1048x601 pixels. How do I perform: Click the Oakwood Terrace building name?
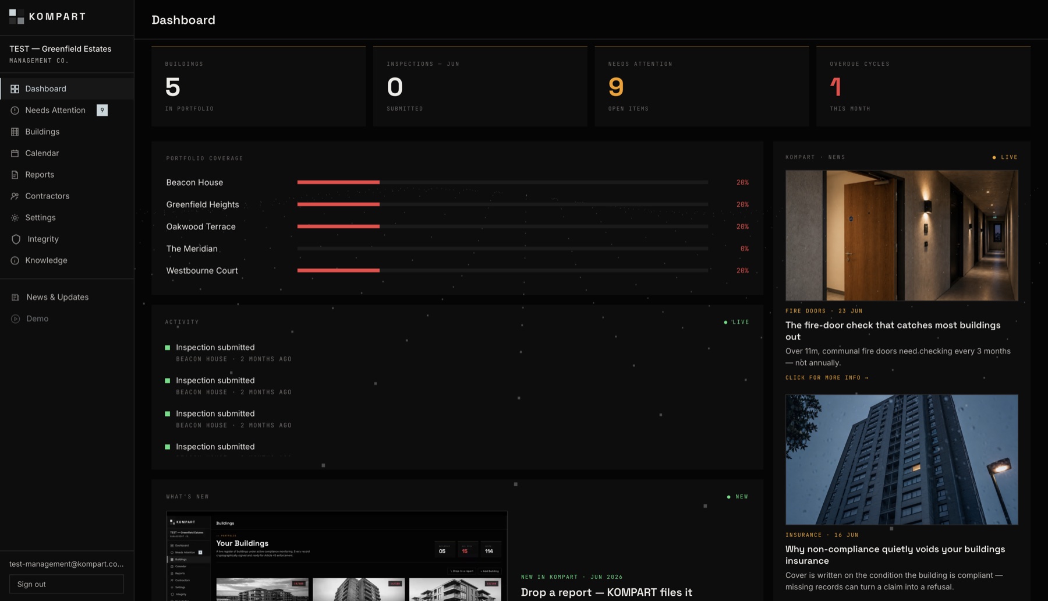pos(201,227)
